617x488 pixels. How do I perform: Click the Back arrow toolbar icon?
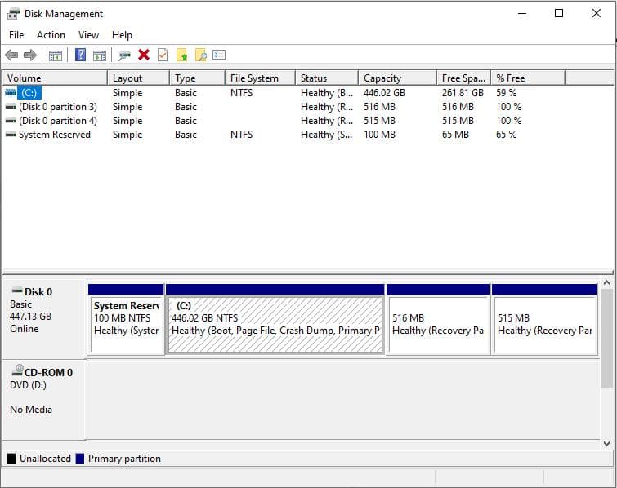11,55
